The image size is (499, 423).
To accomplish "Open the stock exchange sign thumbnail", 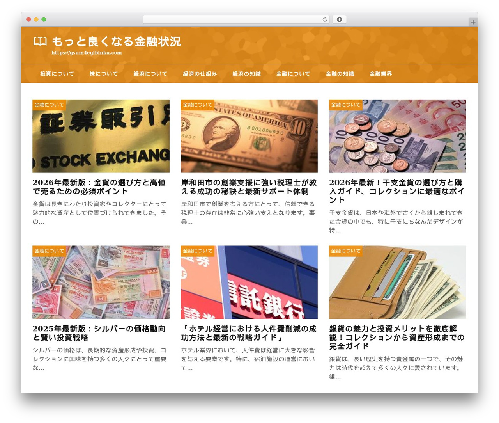I will tap(101, 136).
